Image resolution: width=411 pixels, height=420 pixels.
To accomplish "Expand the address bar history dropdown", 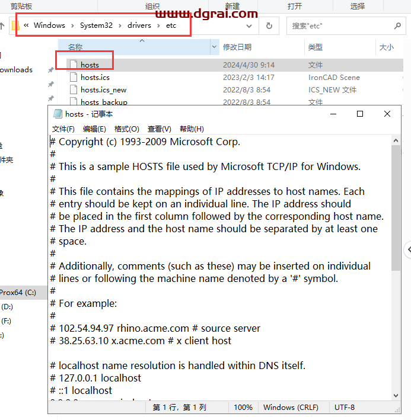I will coord(249,26).
